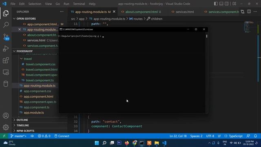Screen dimensions: 261x147
Task: Expand the NPM Scripts section
Action: [x=25, y=131]
